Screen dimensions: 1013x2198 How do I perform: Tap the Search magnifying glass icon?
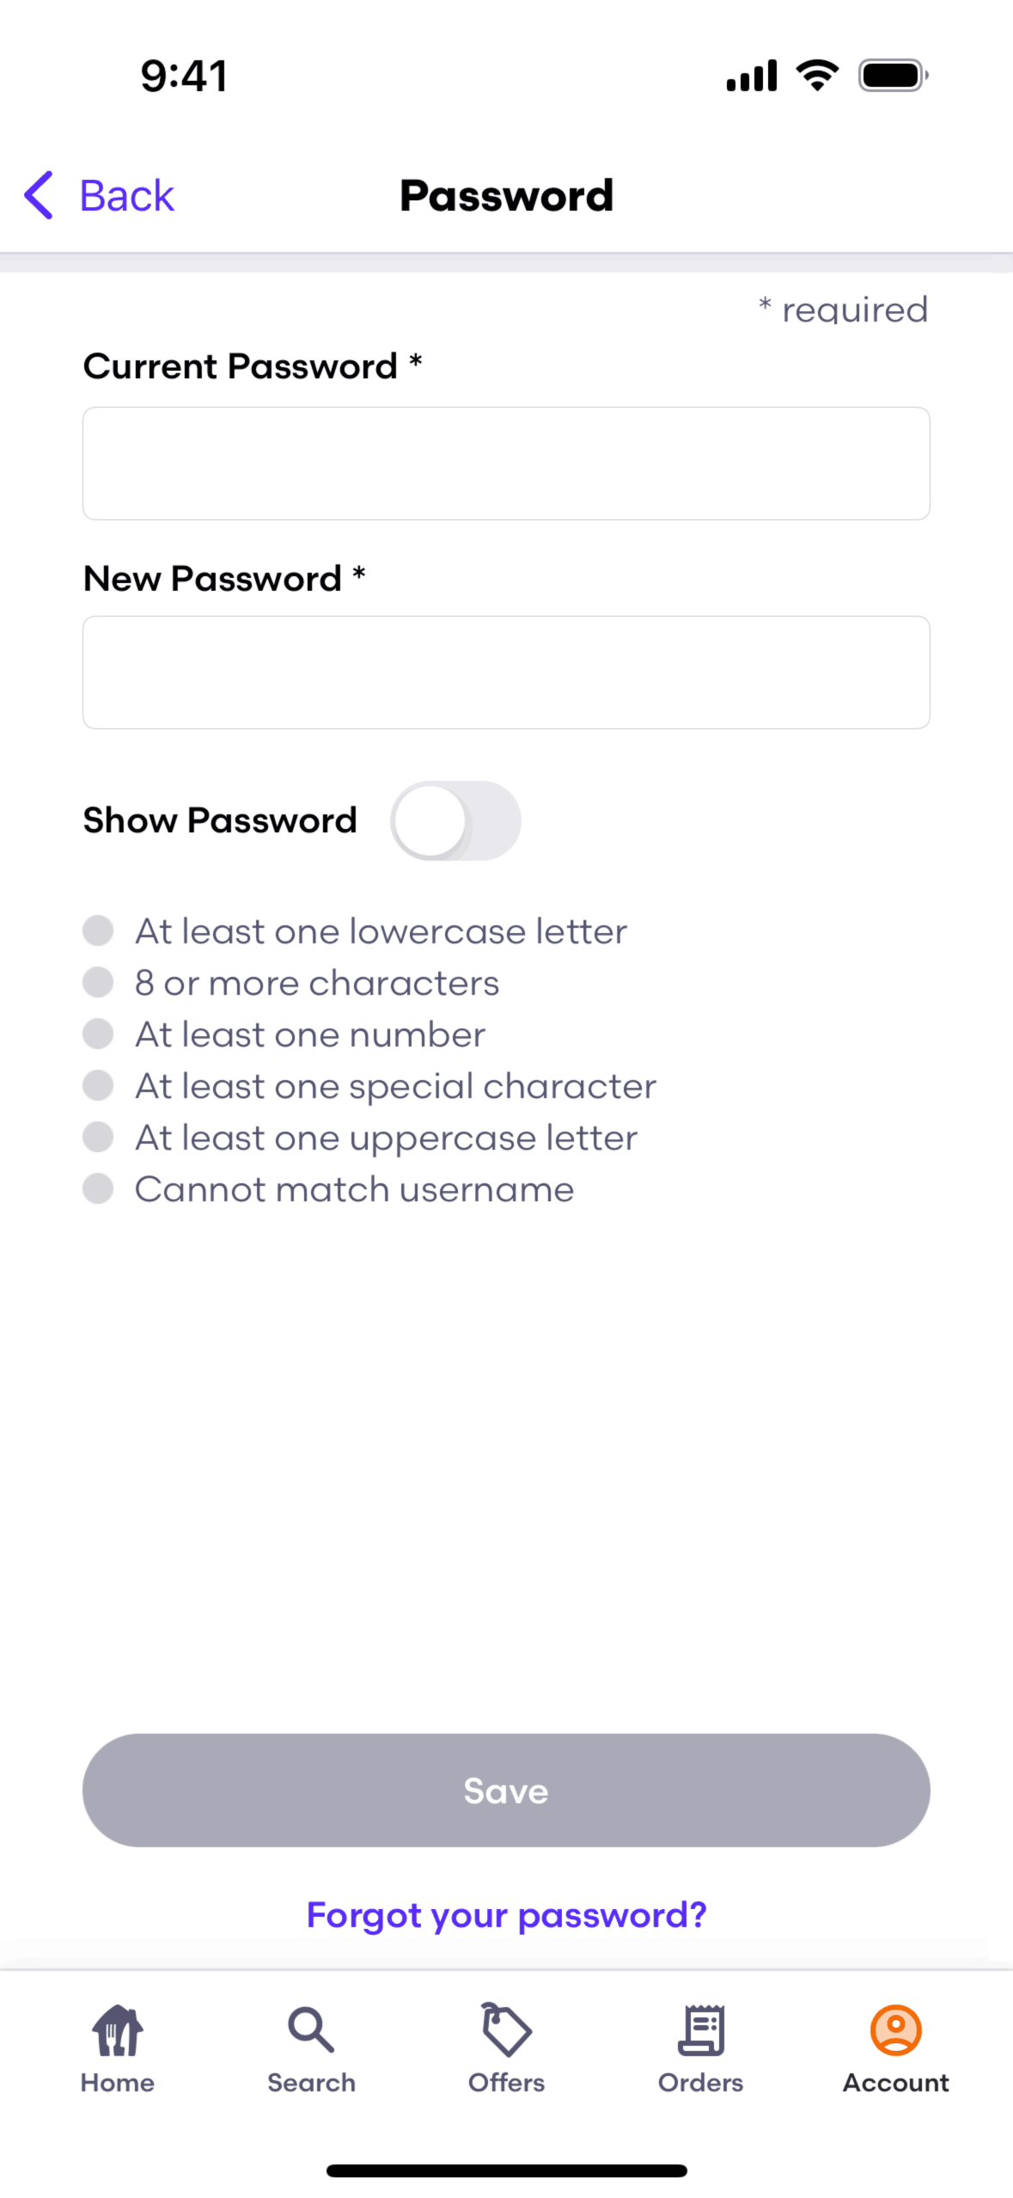coord(311,2029)
